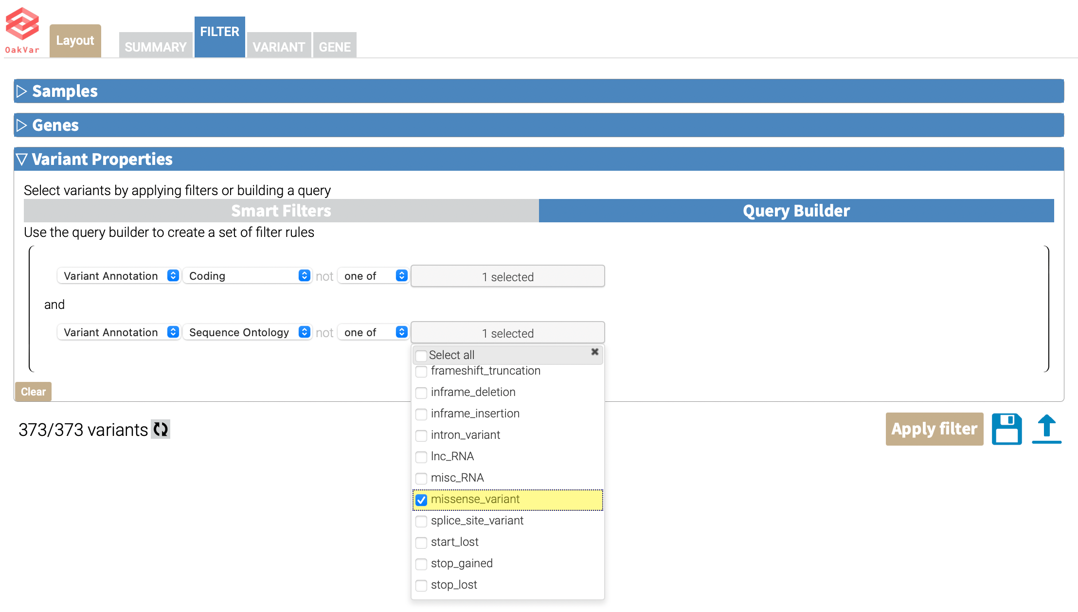This screenshot has width=1078, height=612.
Task: Enable the frameshift_truncation checkbox
Action: [422, 371]
